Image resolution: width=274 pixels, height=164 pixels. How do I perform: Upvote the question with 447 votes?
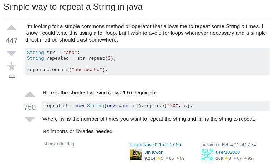click(x=12, y=28)
